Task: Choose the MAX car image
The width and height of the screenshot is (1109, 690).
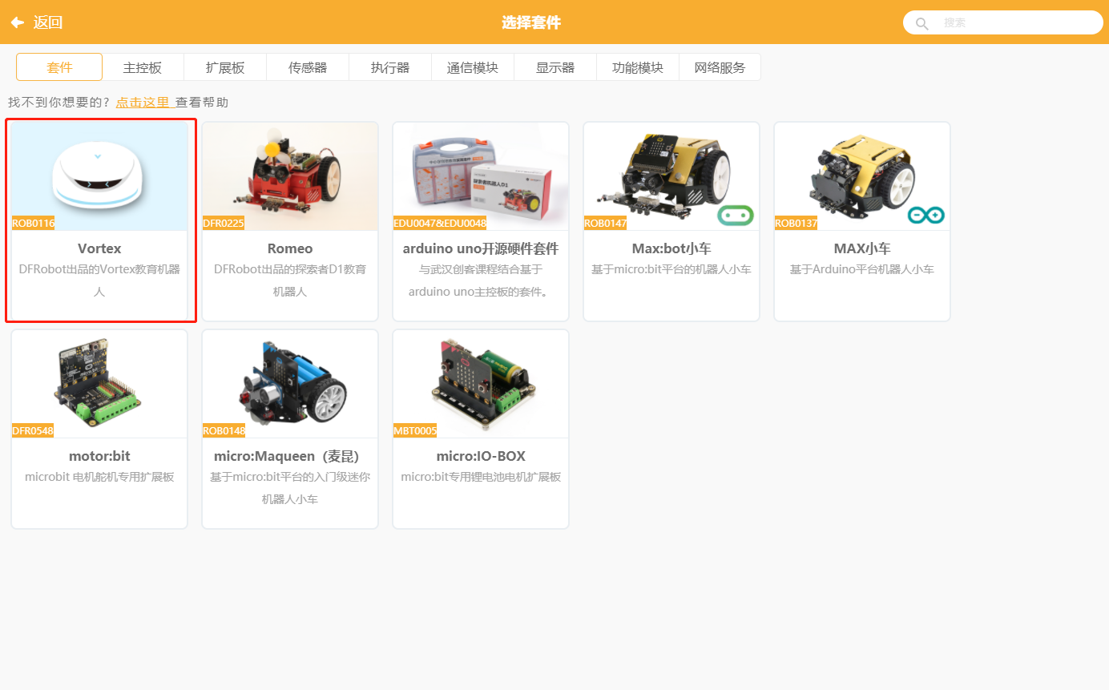Action: 862,176
